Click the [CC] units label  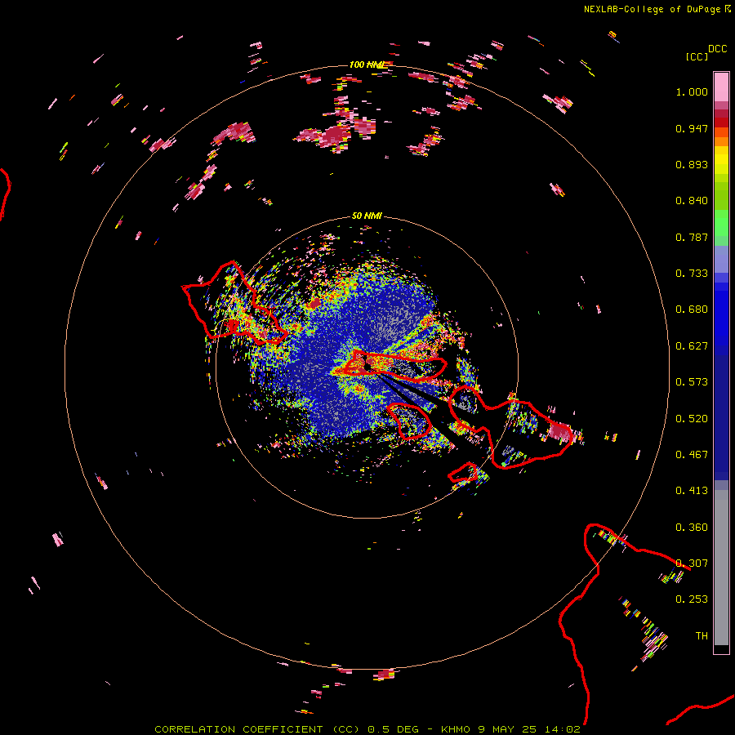[697, 56]
